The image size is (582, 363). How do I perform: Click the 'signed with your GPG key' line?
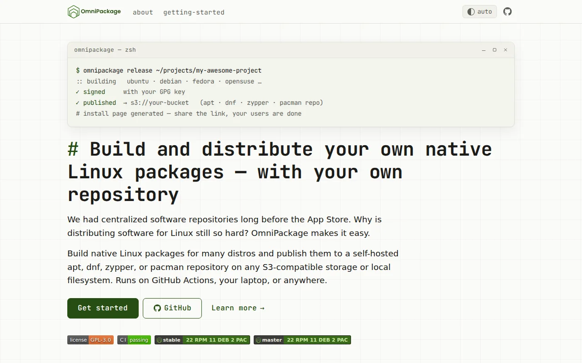coord(130,92)
